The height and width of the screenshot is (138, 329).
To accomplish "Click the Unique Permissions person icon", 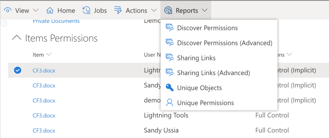I will pos(169,103).
